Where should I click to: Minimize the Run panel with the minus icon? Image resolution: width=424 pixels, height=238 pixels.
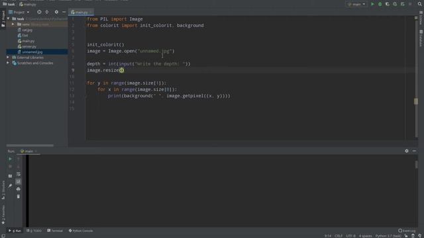414,151
